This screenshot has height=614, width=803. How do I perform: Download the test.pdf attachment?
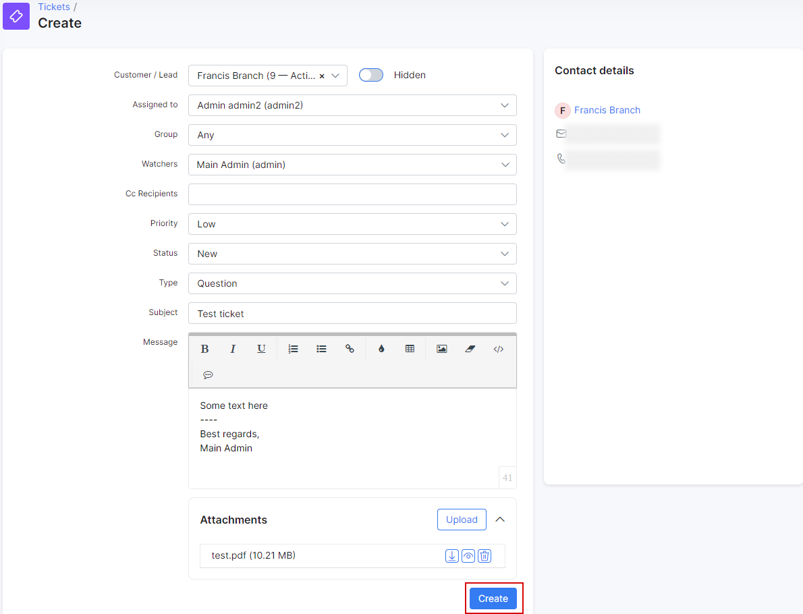coord(452,556)
